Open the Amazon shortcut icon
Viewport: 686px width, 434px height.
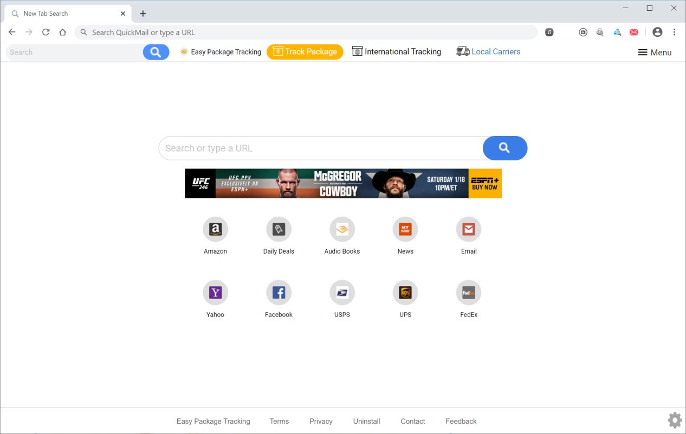[215, 230]
